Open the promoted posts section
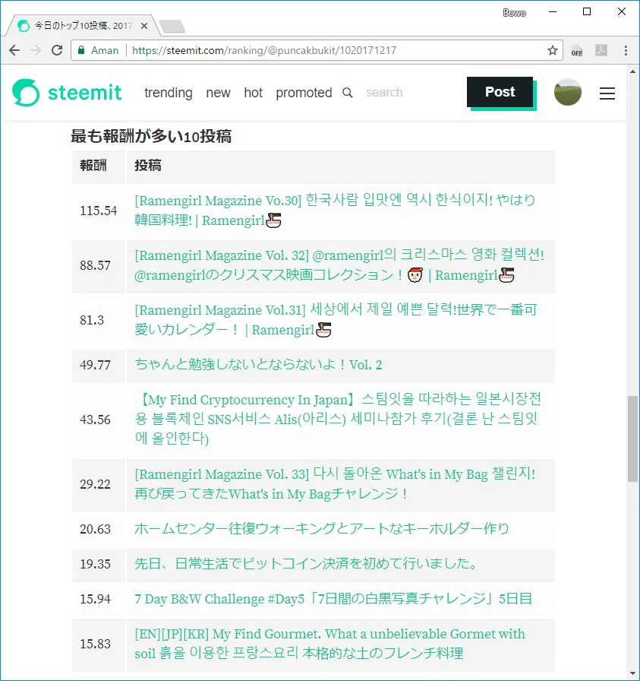 pos(304,93)
